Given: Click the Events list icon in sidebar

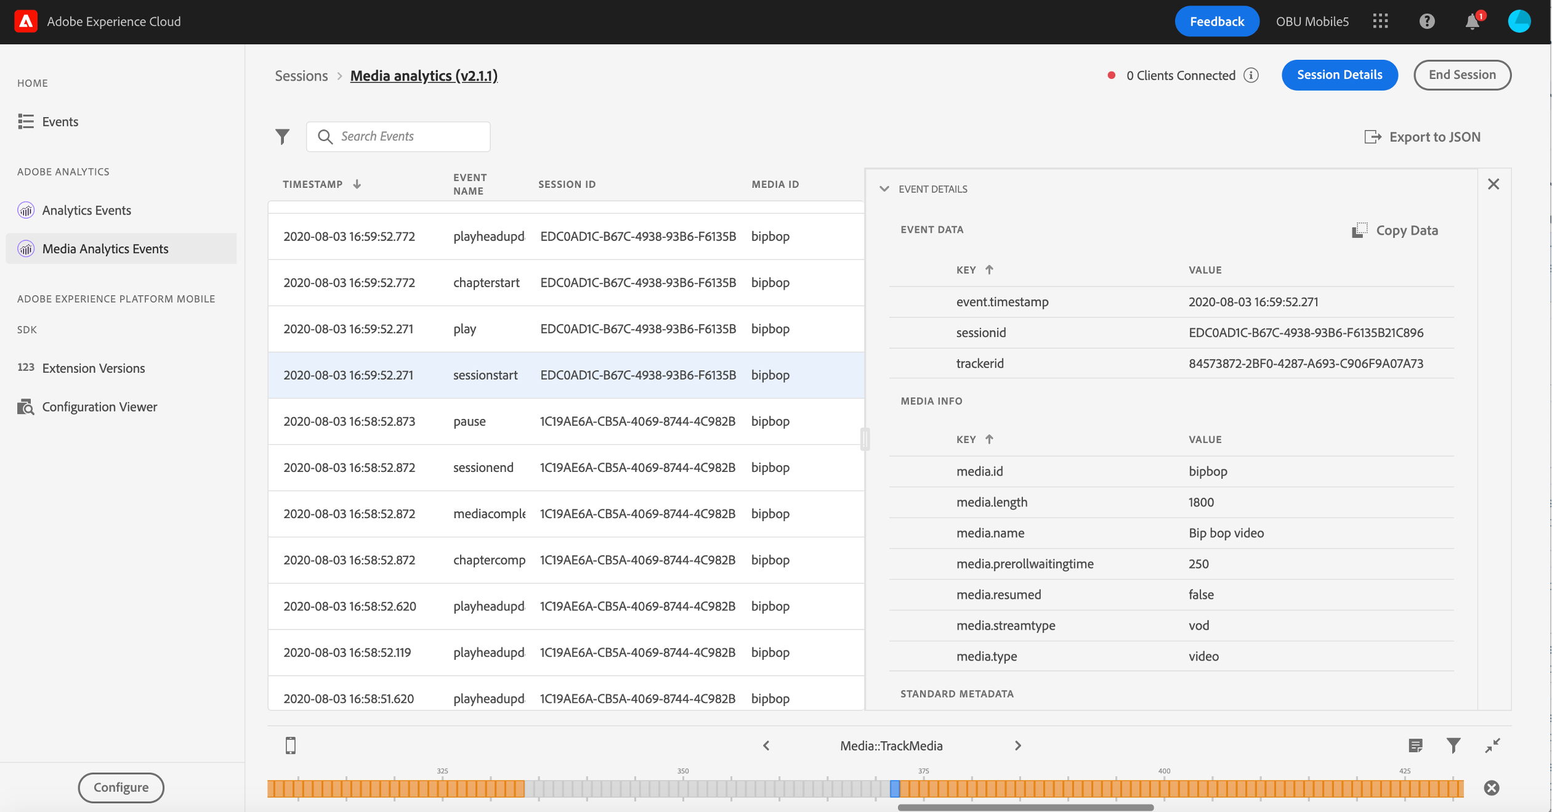Looking at the screenshot, I should click(26, 121).
